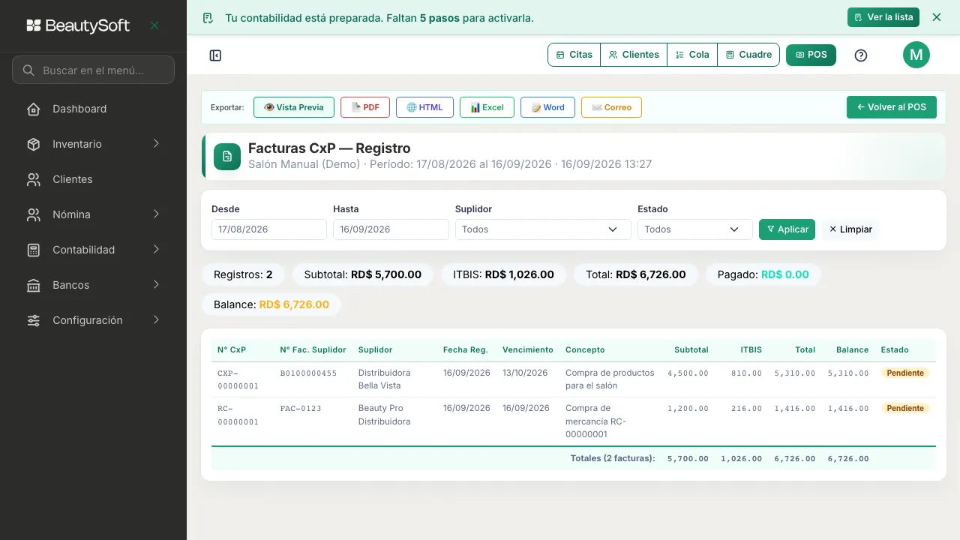The height and width of the screenshot is (540, 960).
Task: Open Cola in top navigation
Action: (692, 55)
